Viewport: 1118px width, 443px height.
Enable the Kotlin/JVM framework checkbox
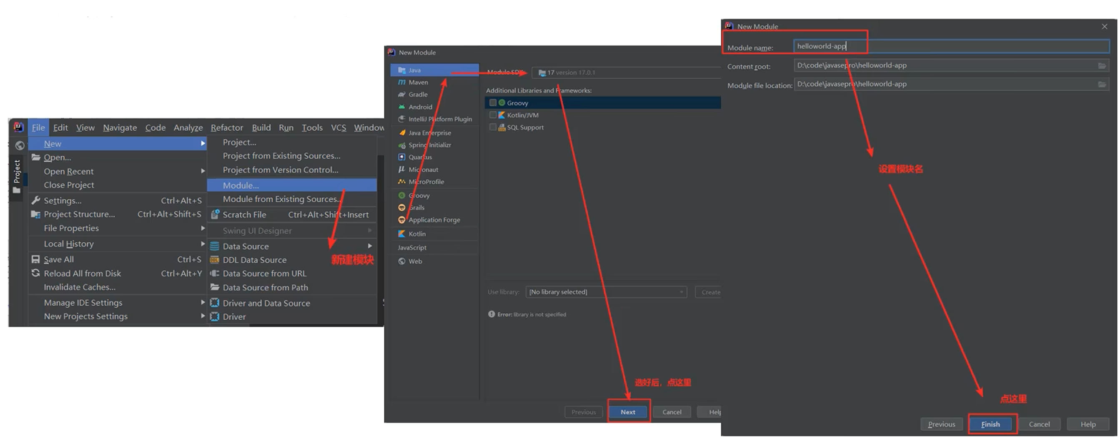pos(493,115)
